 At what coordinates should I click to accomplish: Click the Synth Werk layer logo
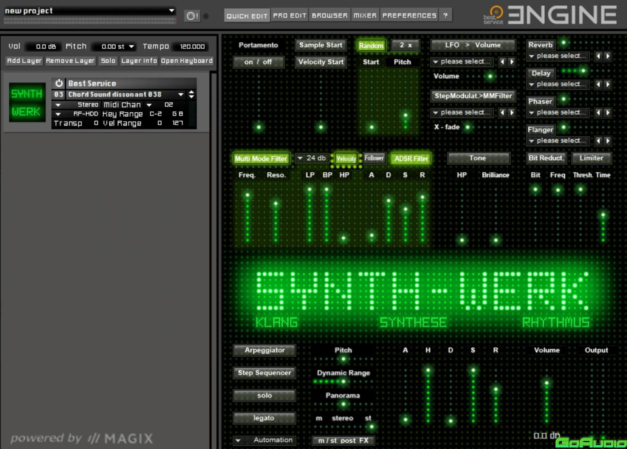tap(27, 102)
